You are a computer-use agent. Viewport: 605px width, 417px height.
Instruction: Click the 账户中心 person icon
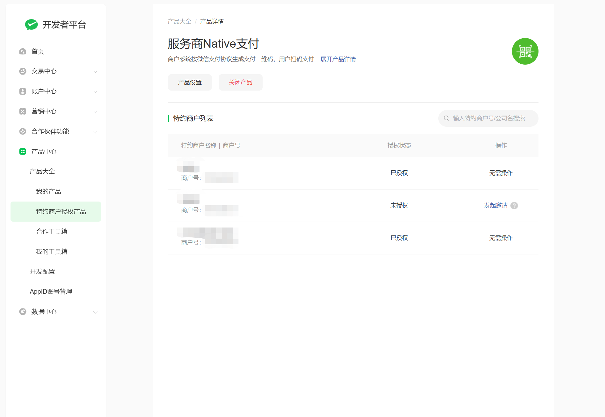[23, 91]
